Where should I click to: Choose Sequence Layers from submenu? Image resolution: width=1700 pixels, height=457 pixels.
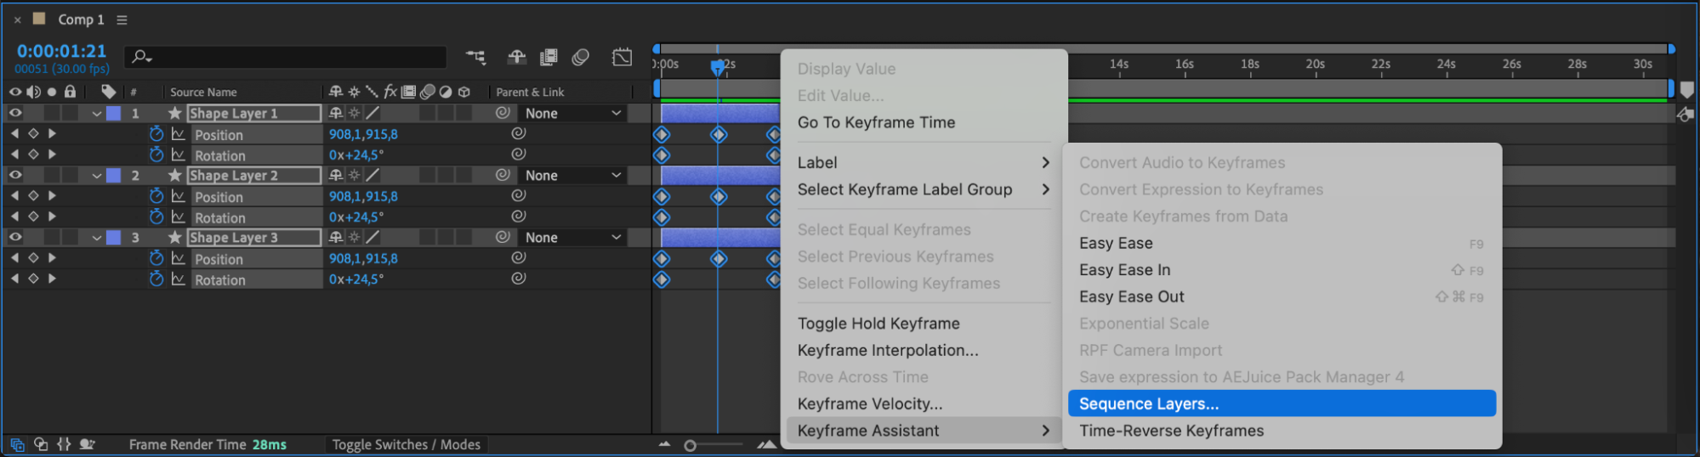click(x=1148, y=403)
